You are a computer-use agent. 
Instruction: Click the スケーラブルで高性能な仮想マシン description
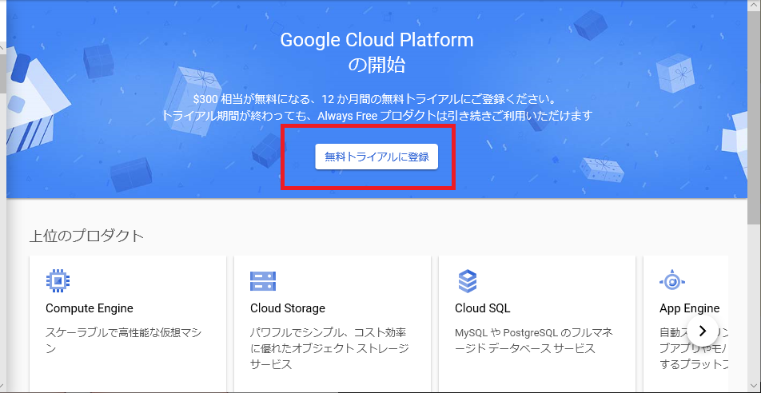tap(123, 340)
